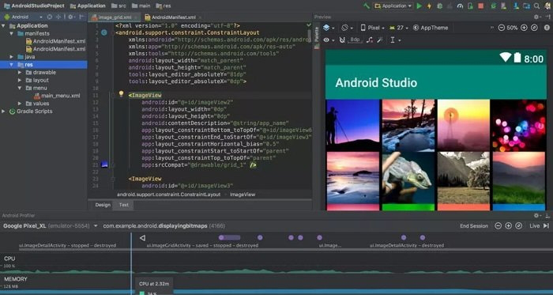The height and width of the screenshot is (306, 553).
Task: Open the Device File Explorer icon
Action: (x=527, y=6)
